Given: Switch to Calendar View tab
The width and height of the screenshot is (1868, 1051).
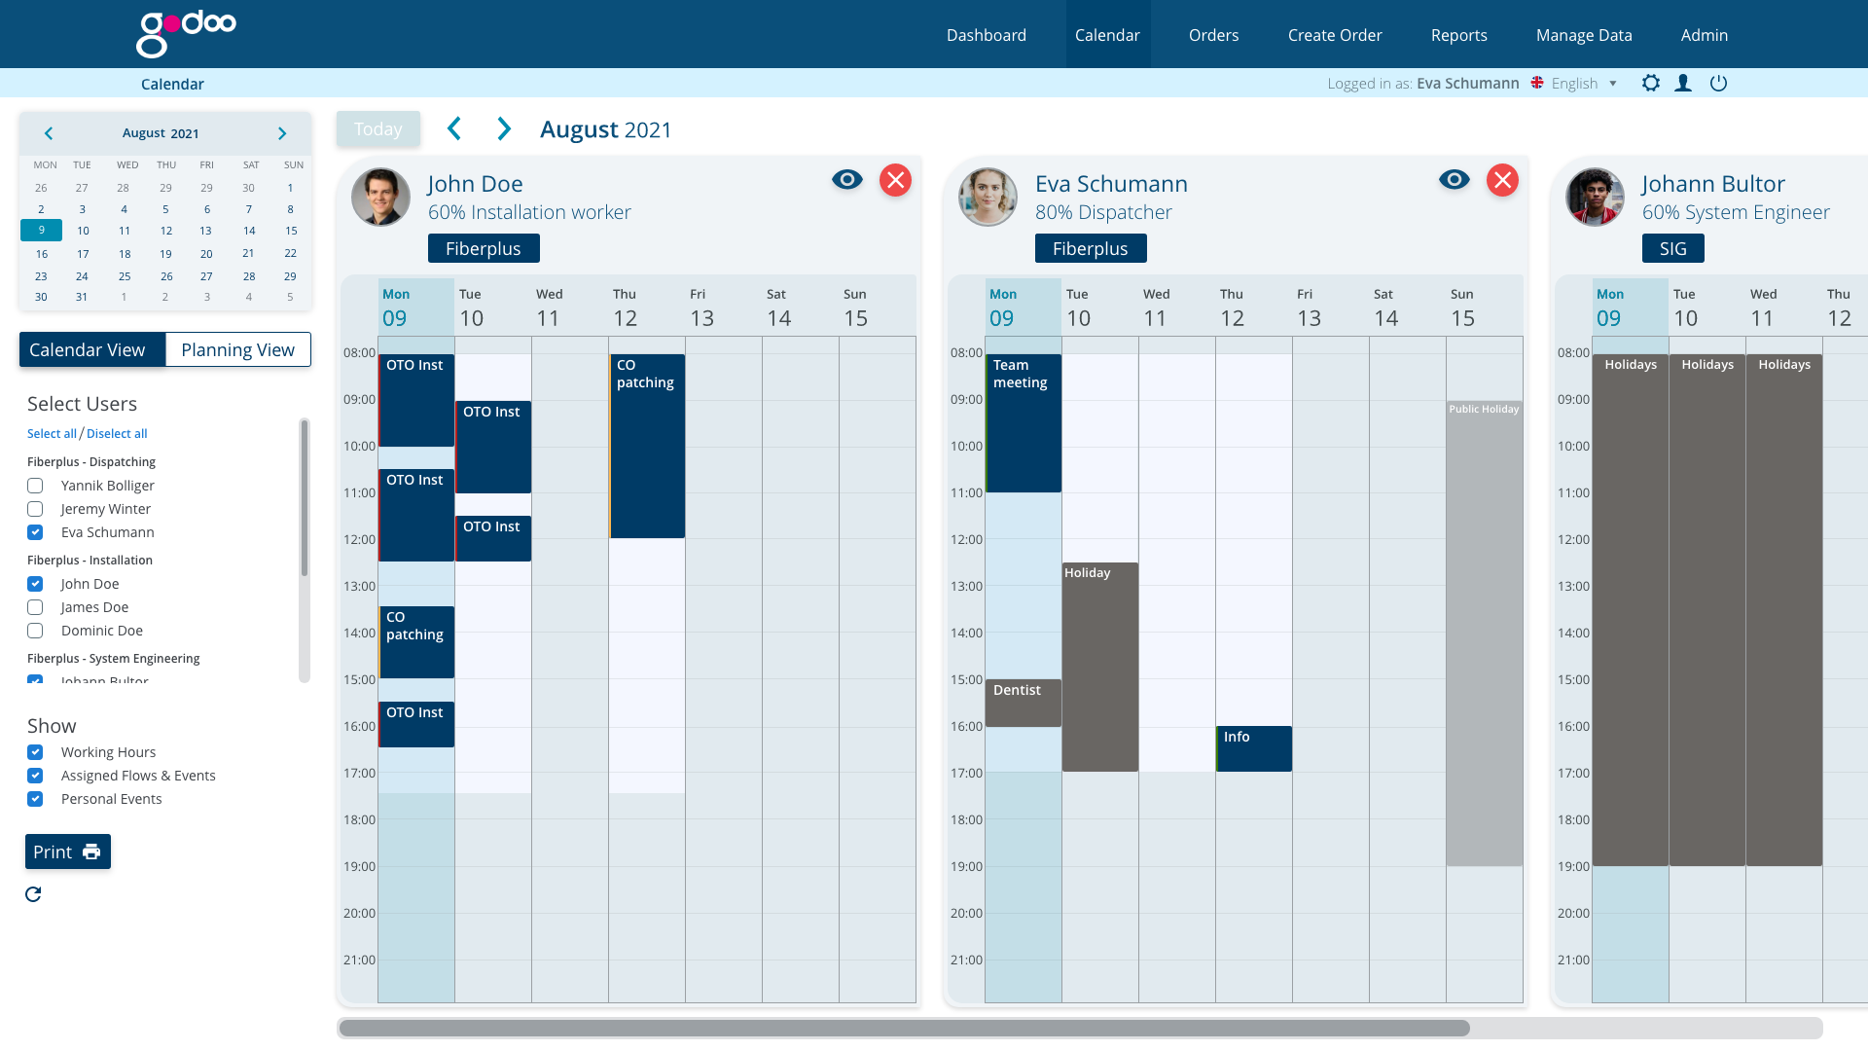Looking at the screenshot, I should pyautogui.click(x=92, y=349).
